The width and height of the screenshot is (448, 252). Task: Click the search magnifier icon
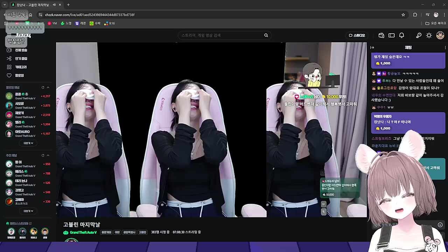[x=266, y=35]
